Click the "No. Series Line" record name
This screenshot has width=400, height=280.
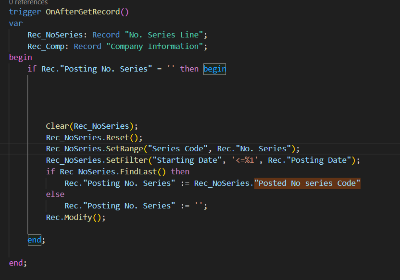tap(165, 35)
